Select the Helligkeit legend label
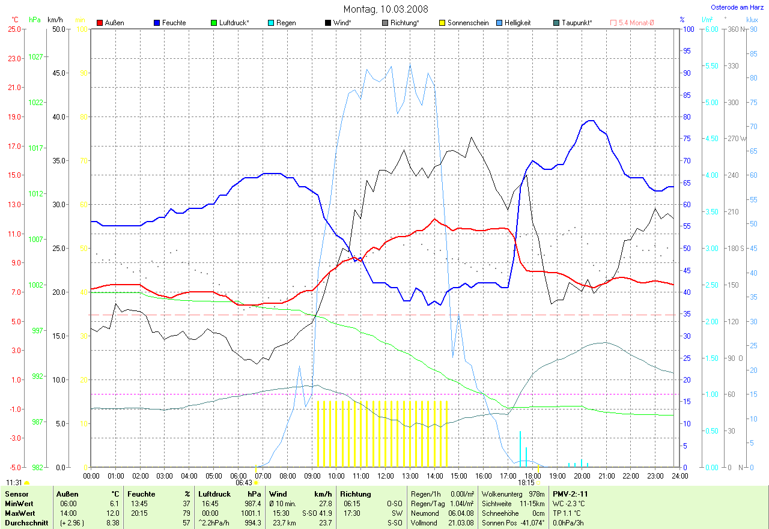The image size is (769, 529). tap(519, 23)
